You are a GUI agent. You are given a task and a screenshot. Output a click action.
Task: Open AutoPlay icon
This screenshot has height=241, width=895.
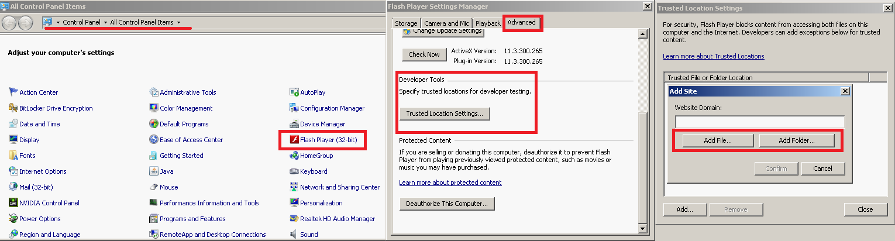295,92
